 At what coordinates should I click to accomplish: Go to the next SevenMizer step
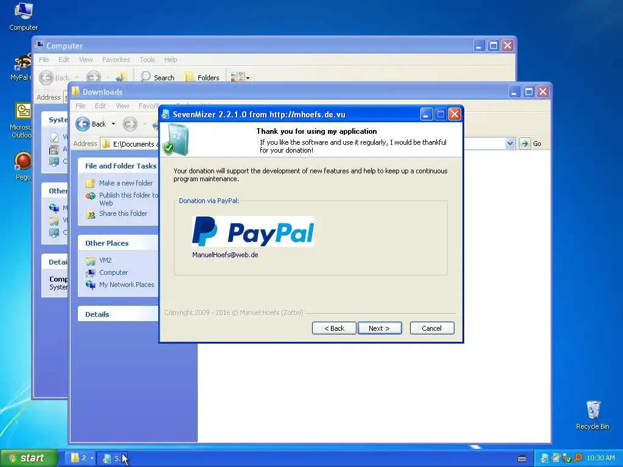380,328
